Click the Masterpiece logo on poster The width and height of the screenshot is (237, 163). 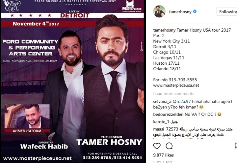132,7
